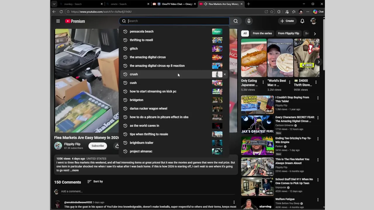Open the notifications bell
This screenshot has width=374, height=210.
point(302,21)
